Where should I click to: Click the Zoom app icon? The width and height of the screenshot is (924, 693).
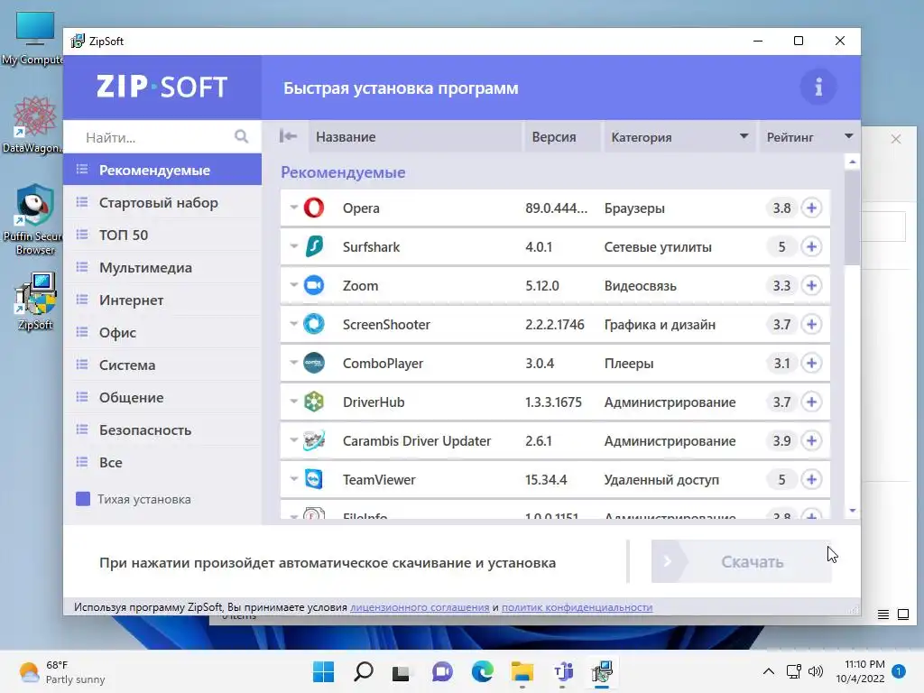point(314,285)
